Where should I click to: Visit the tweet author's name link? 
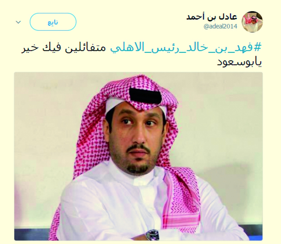[212, 17]
